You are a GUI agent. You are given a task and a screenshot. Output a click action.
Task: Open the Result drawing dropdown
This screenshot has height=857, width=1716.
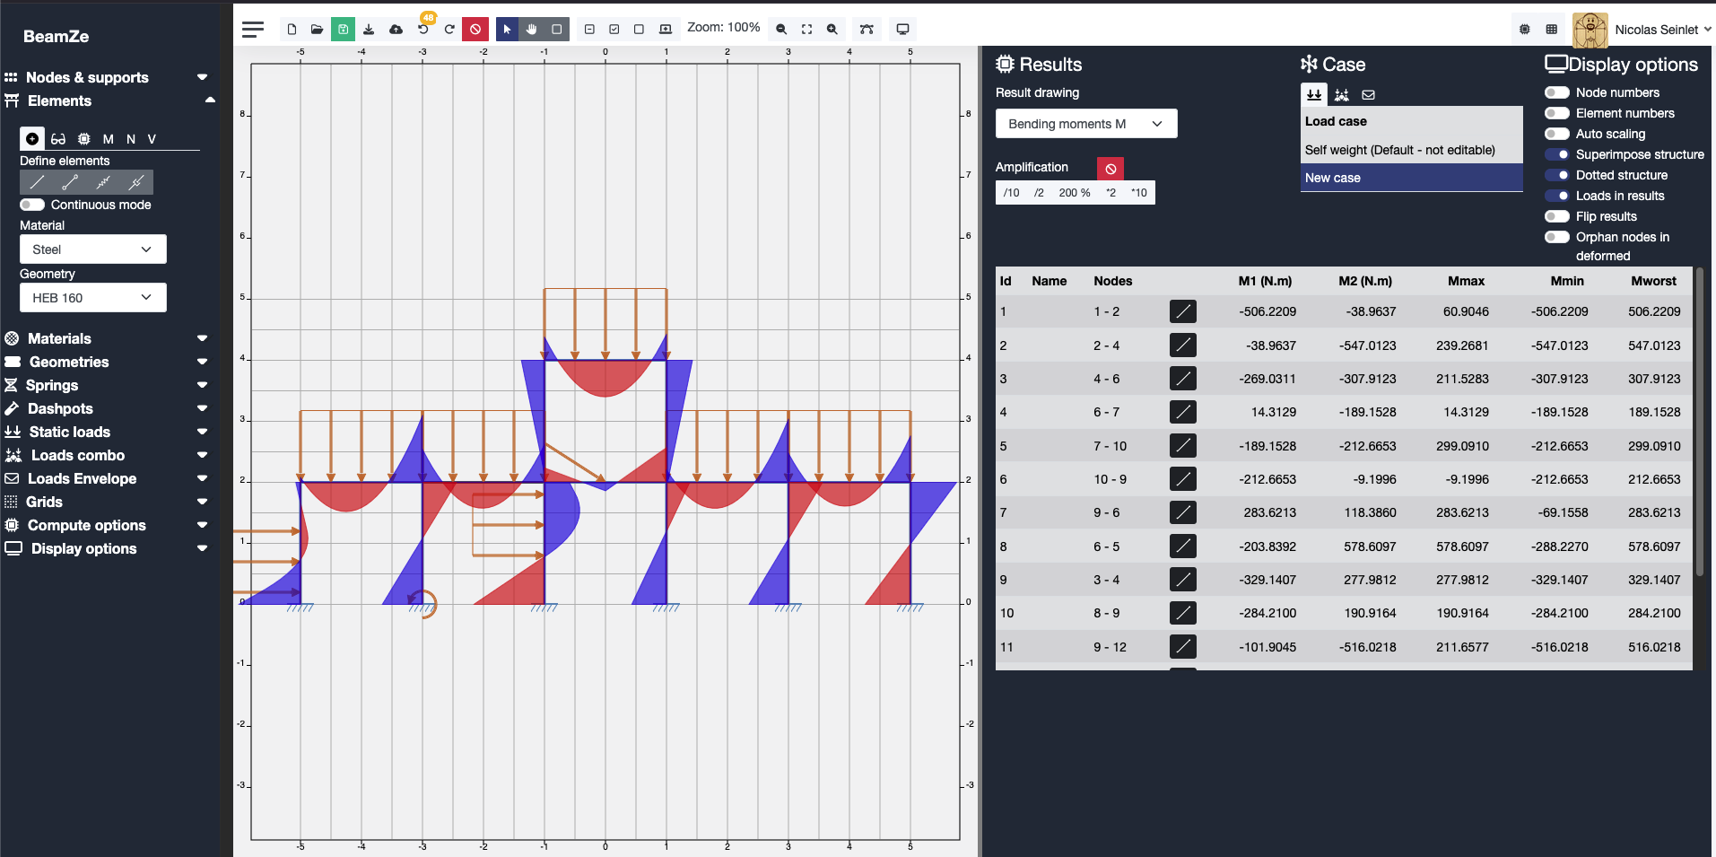(1085, 123)
